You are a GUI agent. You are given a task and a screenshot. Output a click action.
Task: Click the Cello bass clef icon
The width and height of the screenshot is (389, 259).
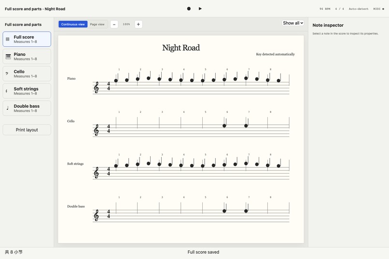(7, 74)
